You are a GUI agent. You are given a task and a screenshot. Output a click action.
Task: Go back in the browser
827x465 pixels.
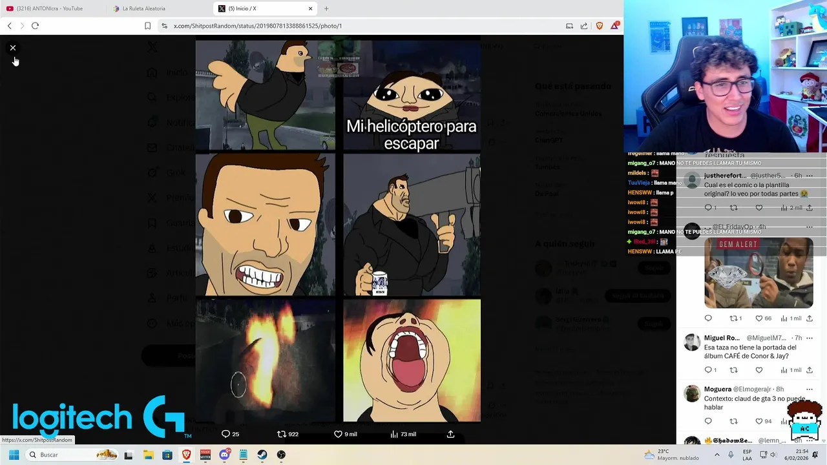click(x=9, y=26)
